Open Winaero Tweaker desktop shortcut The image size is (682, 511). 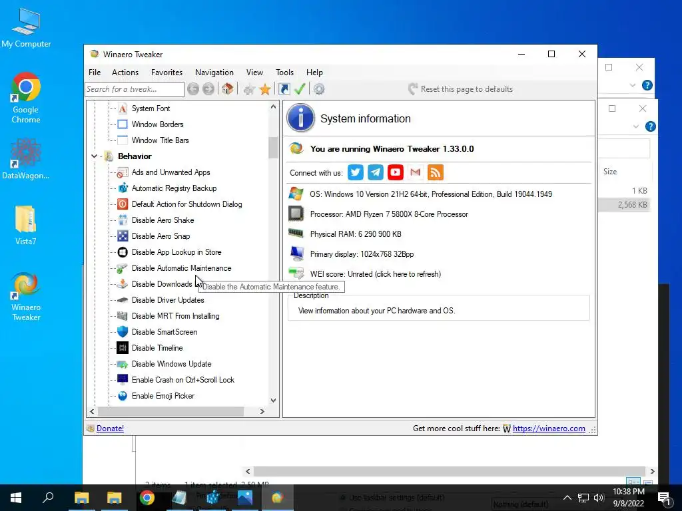point(26,297)
